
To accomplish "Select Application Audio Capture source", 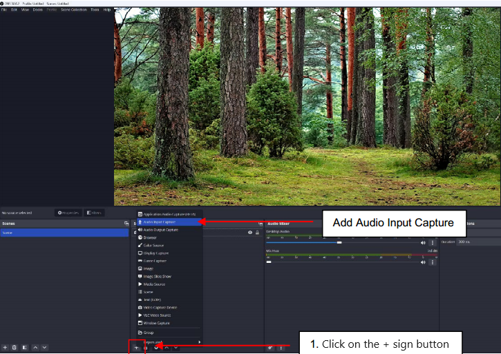I will [x=169, y=214].
